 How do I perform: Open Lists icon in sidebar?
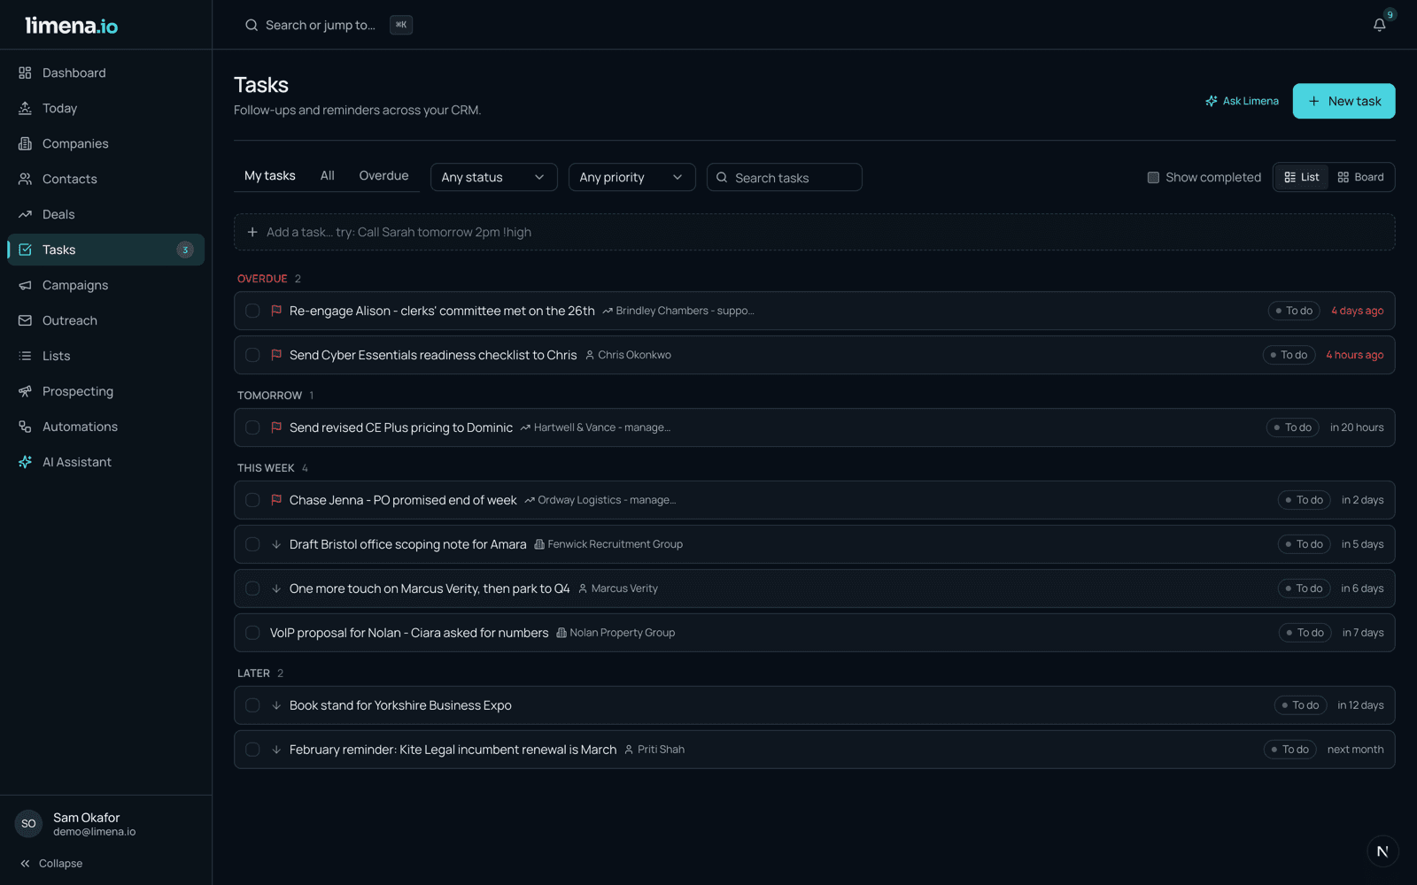click(25, 356)
